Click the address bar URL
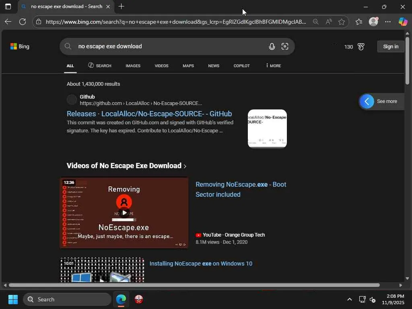 click(x=176, y=22)
